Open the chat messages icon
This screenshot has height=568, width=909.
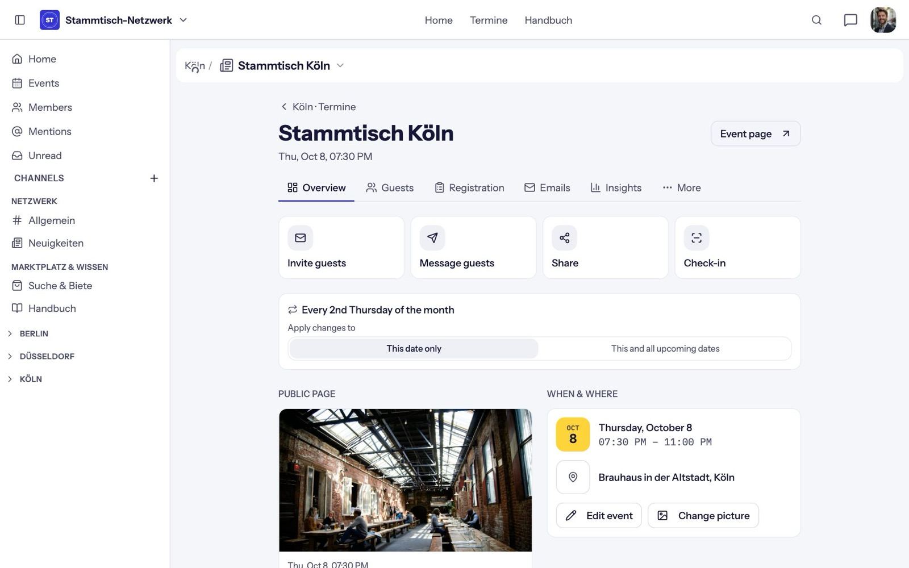pyautogui.click(x=850, y=20)
